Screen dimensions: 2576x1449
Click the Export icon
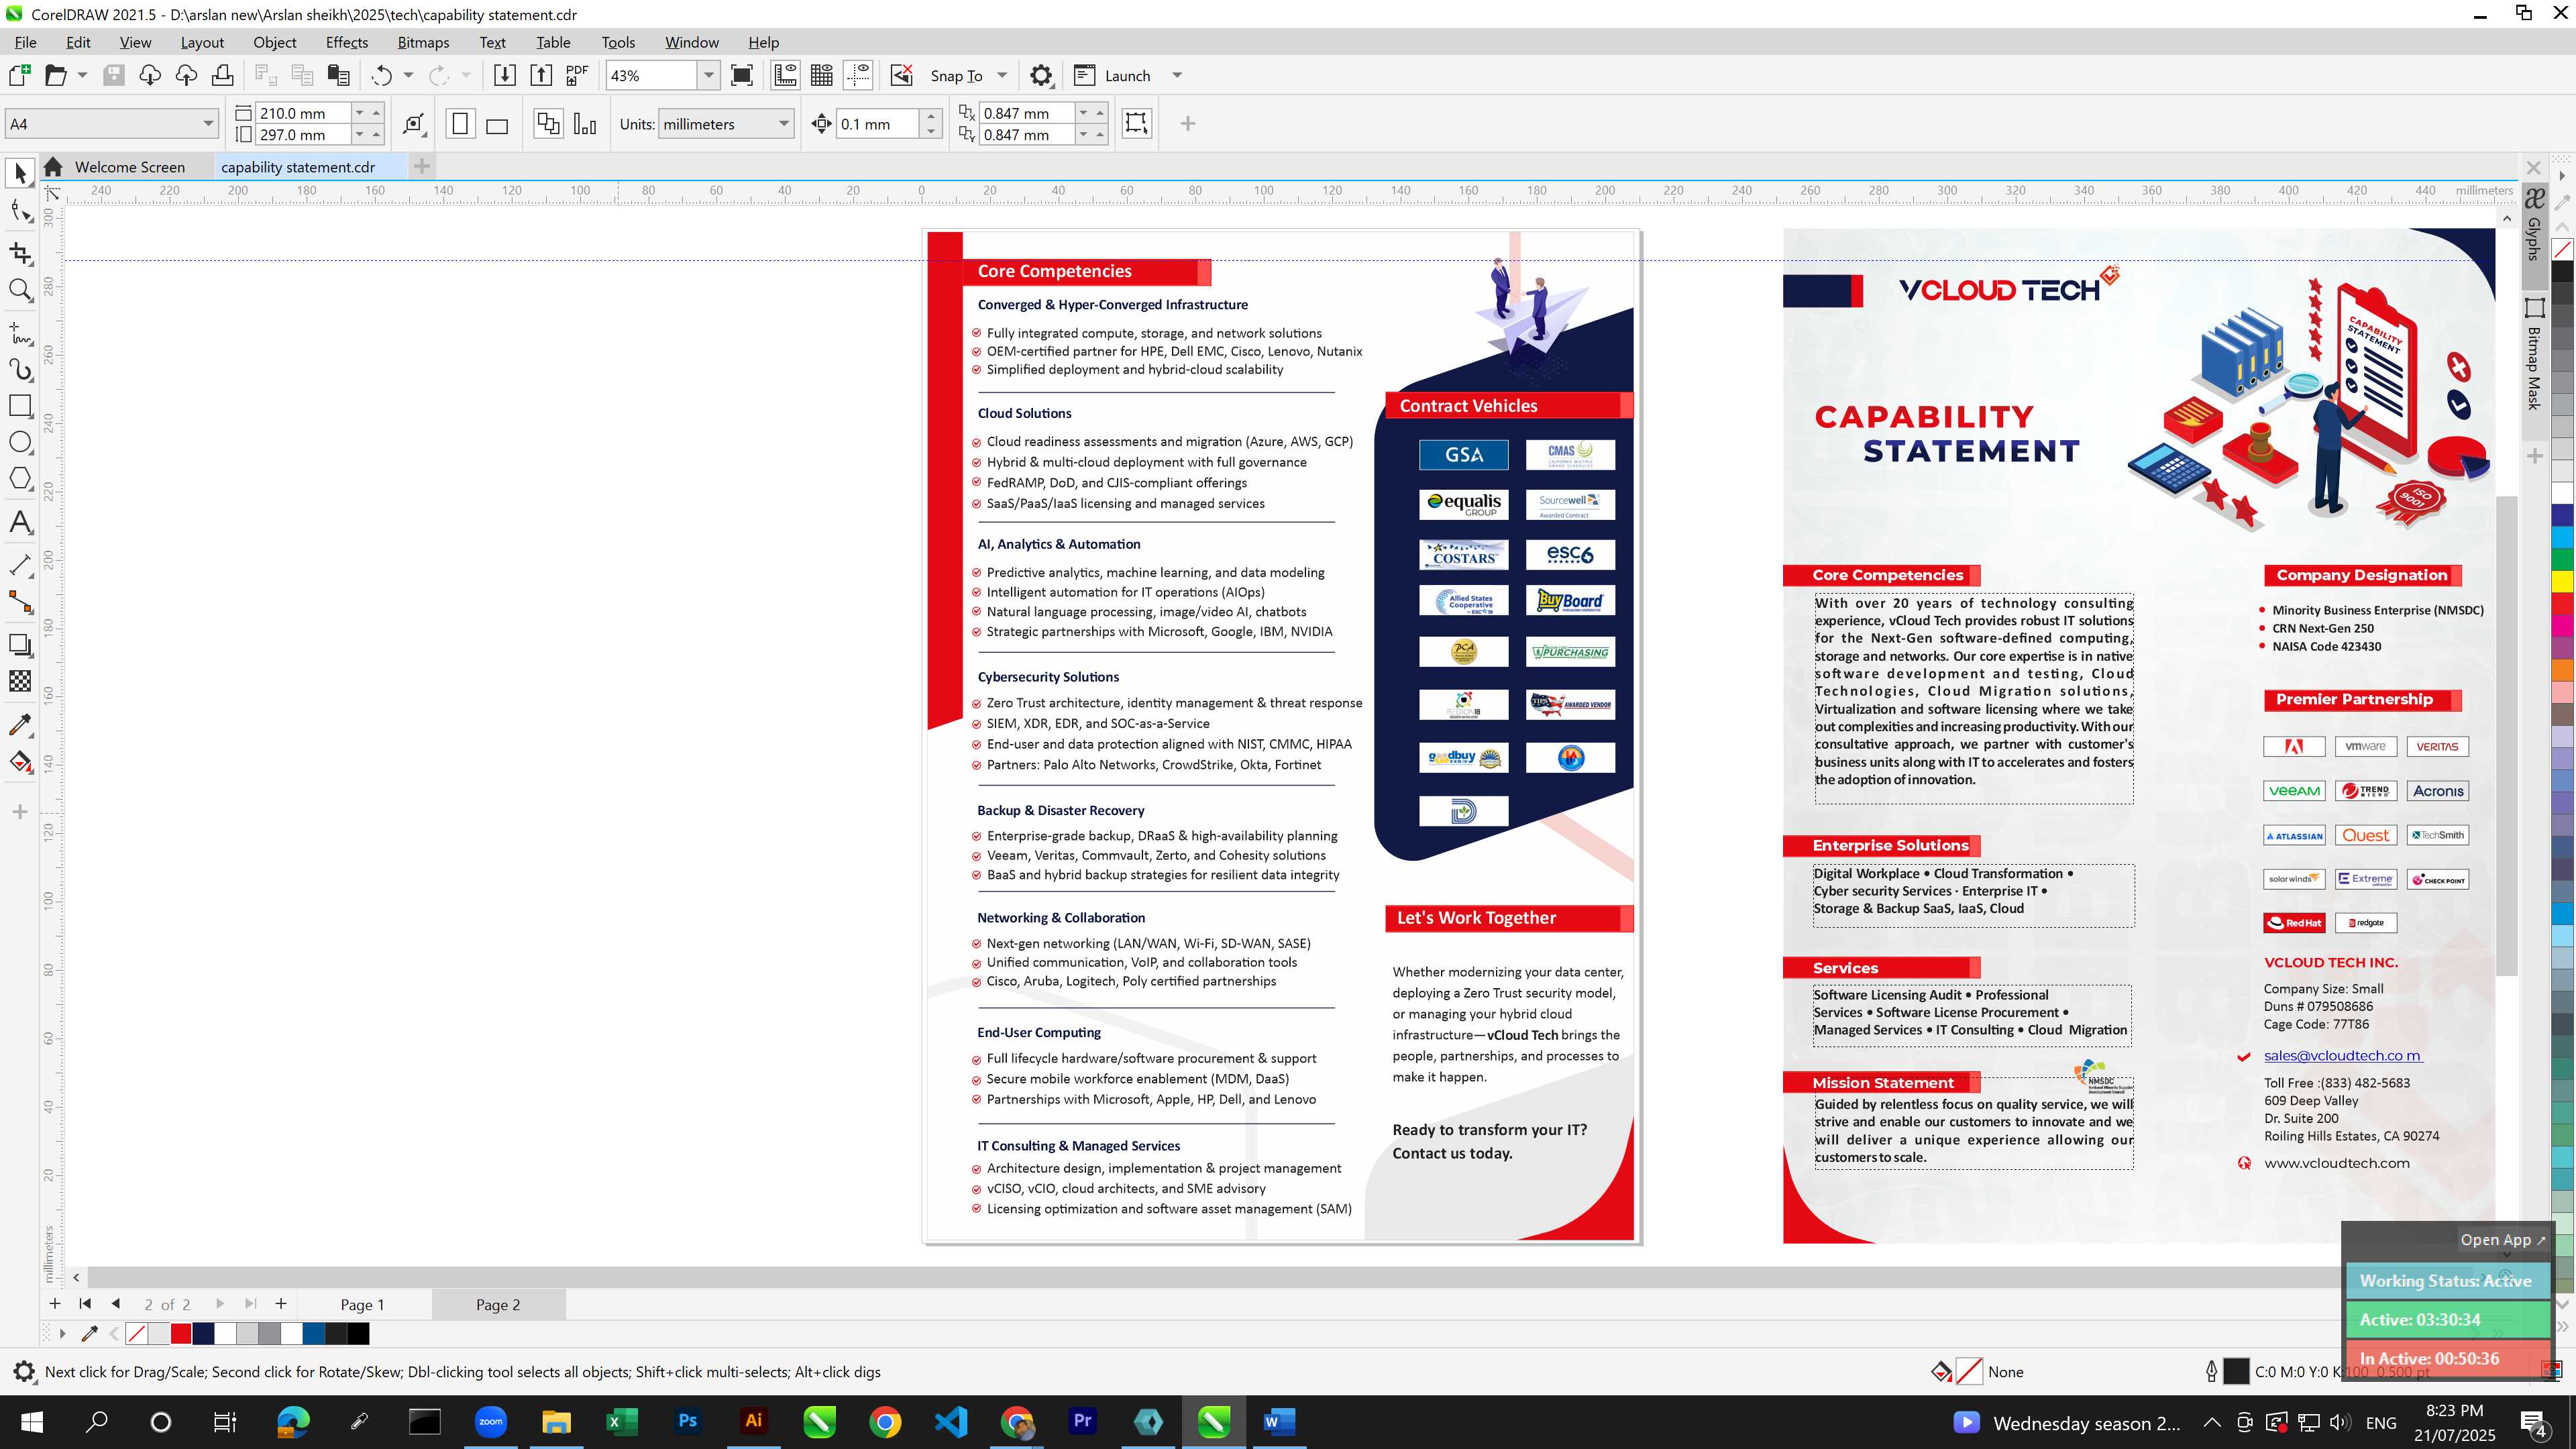pos(541,76)
